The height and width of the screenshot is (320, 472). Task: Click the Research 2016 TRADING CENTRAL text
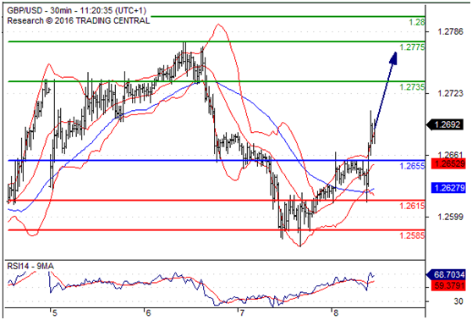[x=79, y=21]
